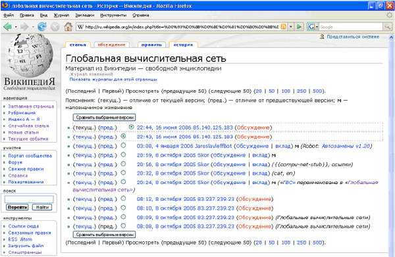Open the Forward button history dropdown arrow
The width and height of the screenshot is (395, 257).
(x=33, y=27)
